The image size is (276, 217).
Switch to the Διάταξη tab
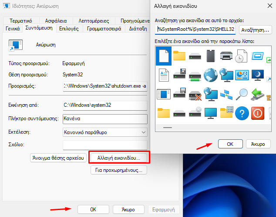[138, 29]
